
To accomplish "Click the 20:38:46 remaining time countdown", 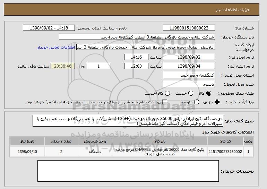I will (x=62, y=66).
